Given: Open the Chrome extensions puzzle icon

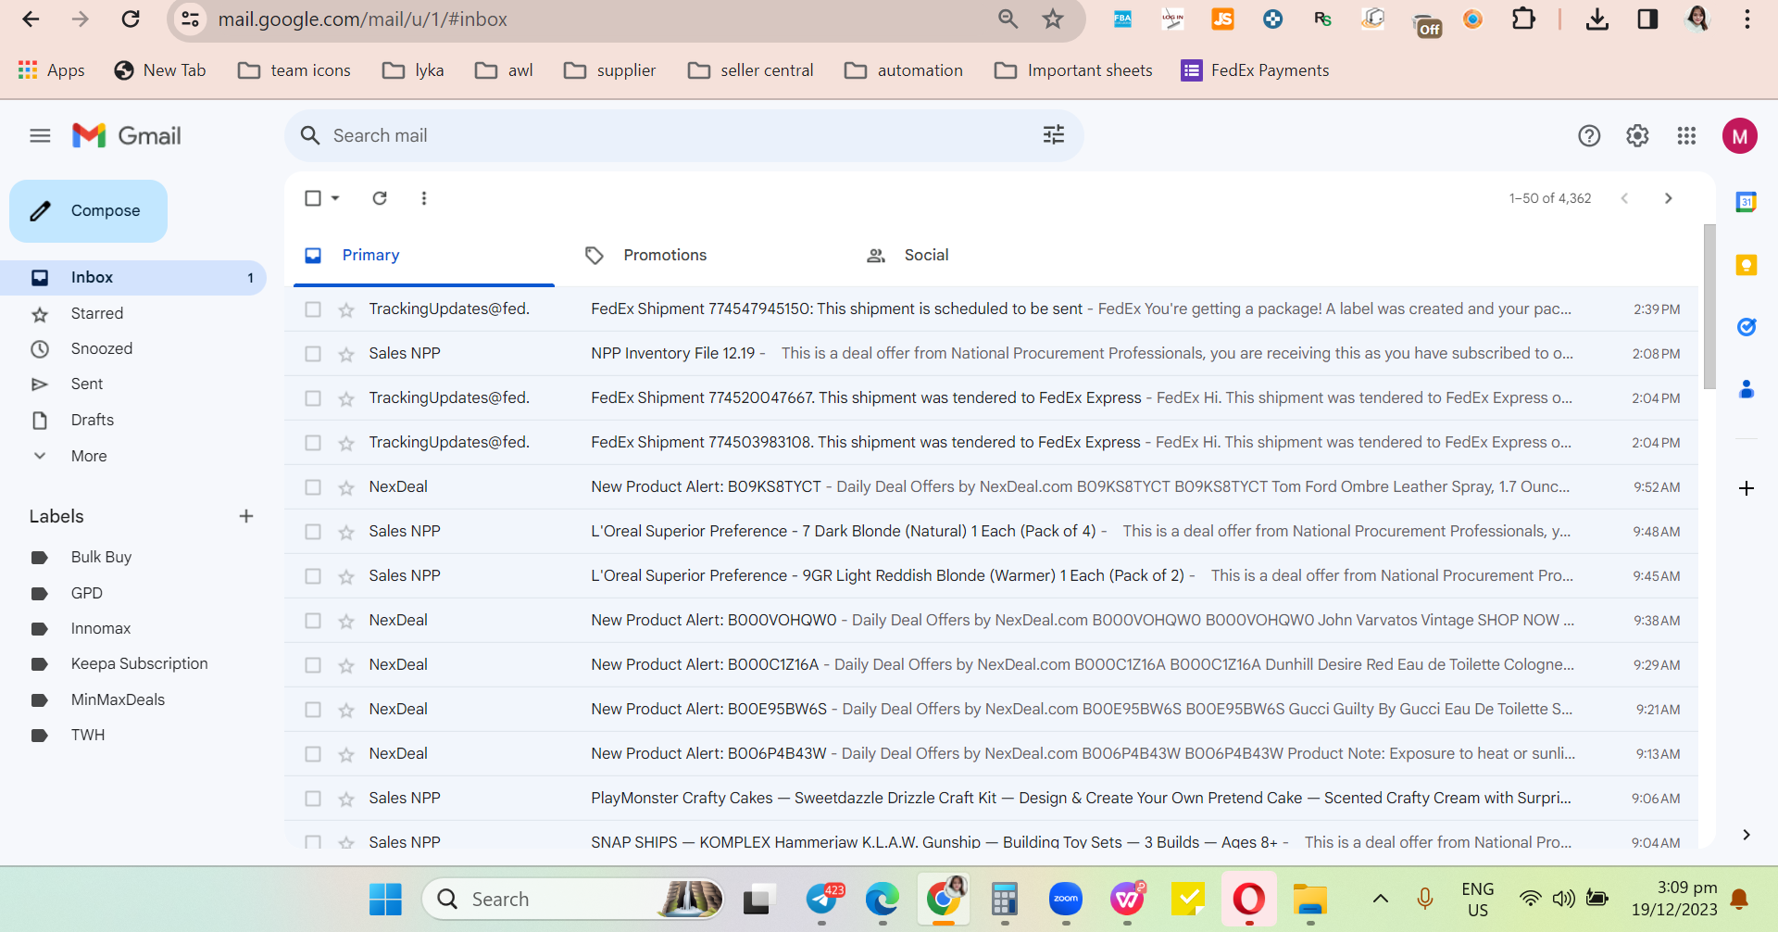Looking at the screenshot, I should pos(1523,19).
